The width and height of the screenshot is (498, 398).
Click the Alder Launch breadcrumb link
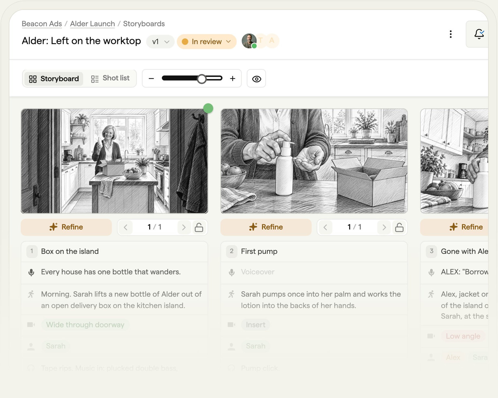[x=92, y=24]
